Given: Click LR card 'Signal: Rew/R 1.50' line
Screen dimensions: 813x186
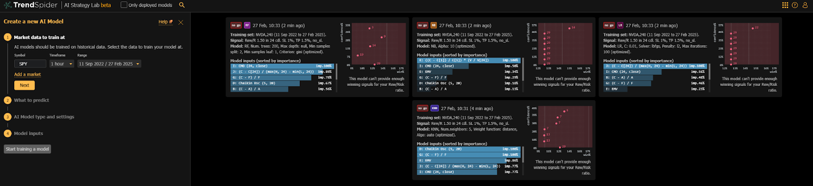Looking at the screenshot, I should 649,40.
